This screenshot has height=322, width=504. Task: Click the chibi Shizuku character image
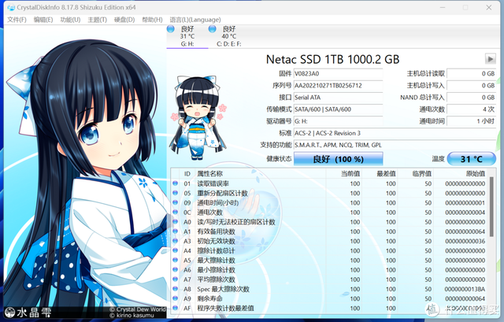(x=198, y=117)
